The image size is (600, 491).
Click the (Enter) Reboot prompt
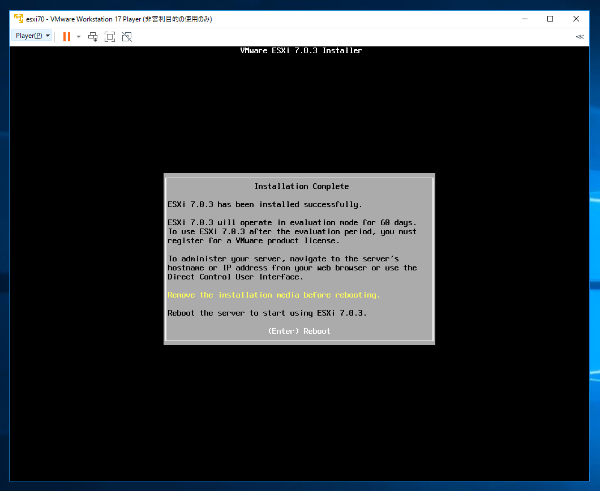(299, 331)
